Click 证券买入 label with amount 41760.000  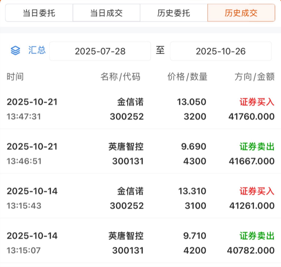click(257, 102)
